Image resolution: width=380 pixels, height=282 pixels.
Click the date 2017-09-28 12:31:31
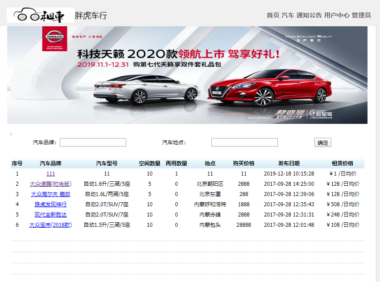click(x=289, y=215)
